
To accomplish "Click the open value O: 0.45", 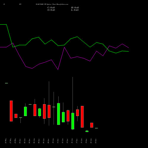I will coord(51,10).
